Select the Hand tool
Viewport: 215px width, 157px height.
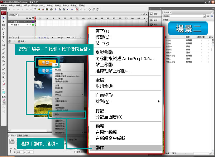[4, 73]
